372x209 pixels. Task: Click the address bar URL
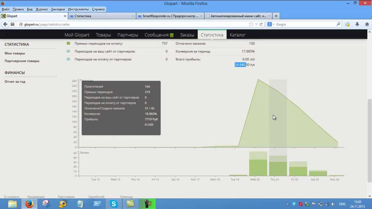pyautogui.click(x=47, y=24)
